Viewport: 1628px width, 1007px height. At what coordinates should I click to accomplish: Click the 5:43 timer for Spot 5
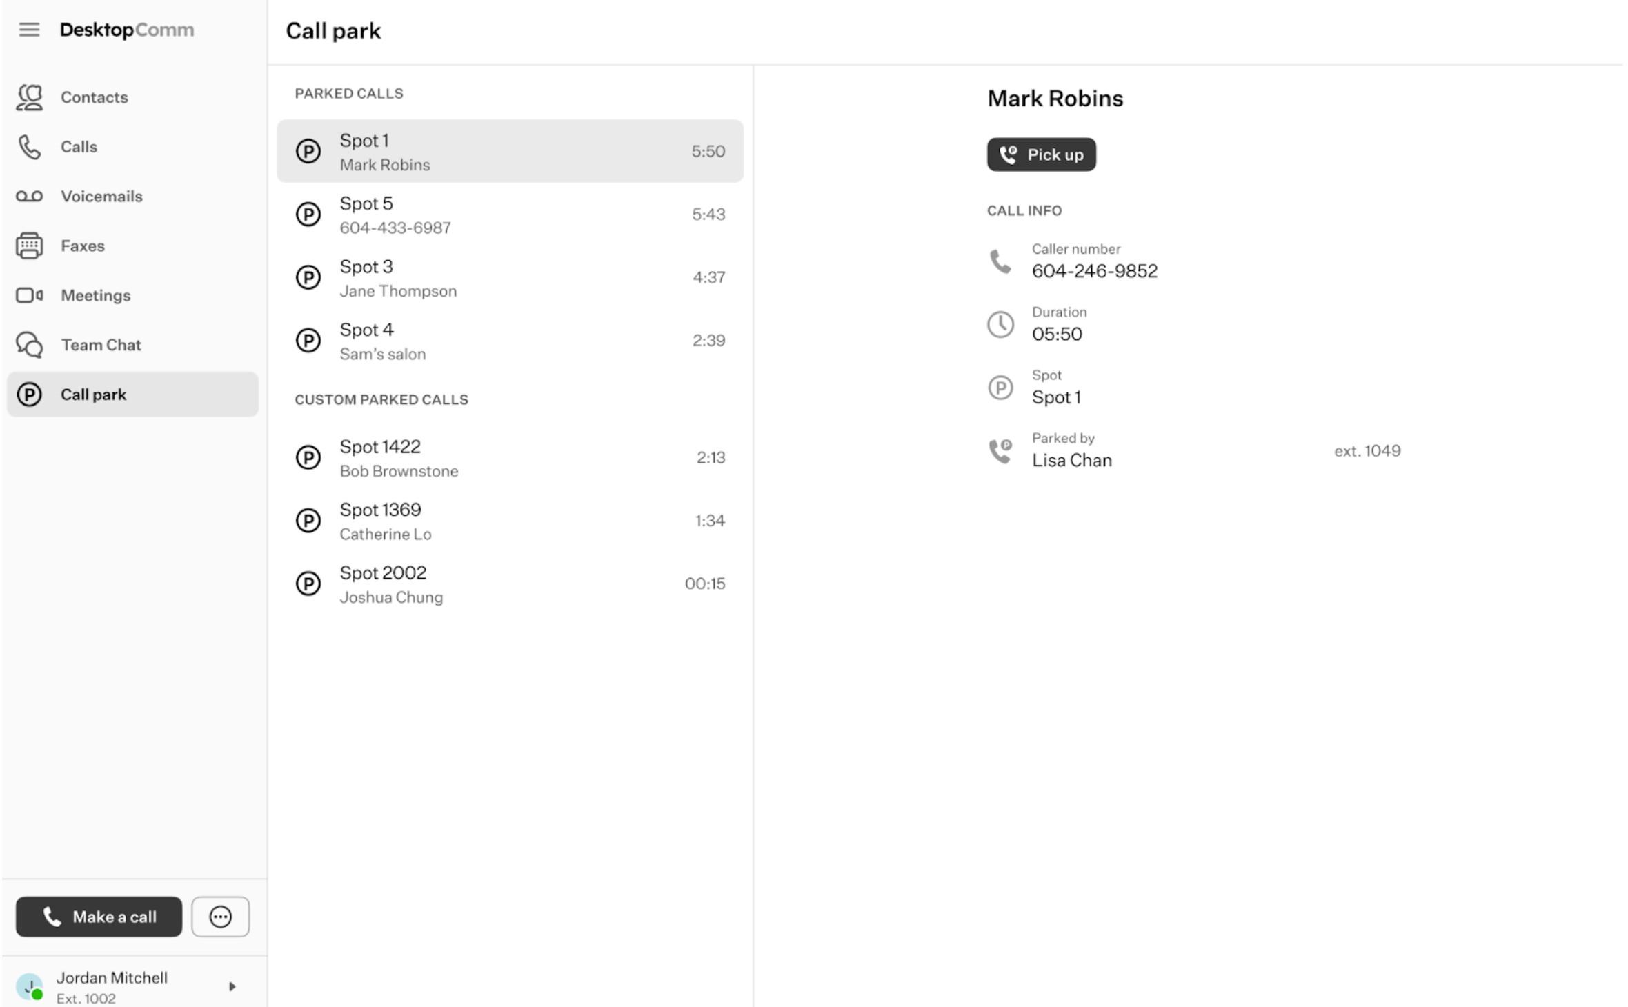(x=708, y=215)
